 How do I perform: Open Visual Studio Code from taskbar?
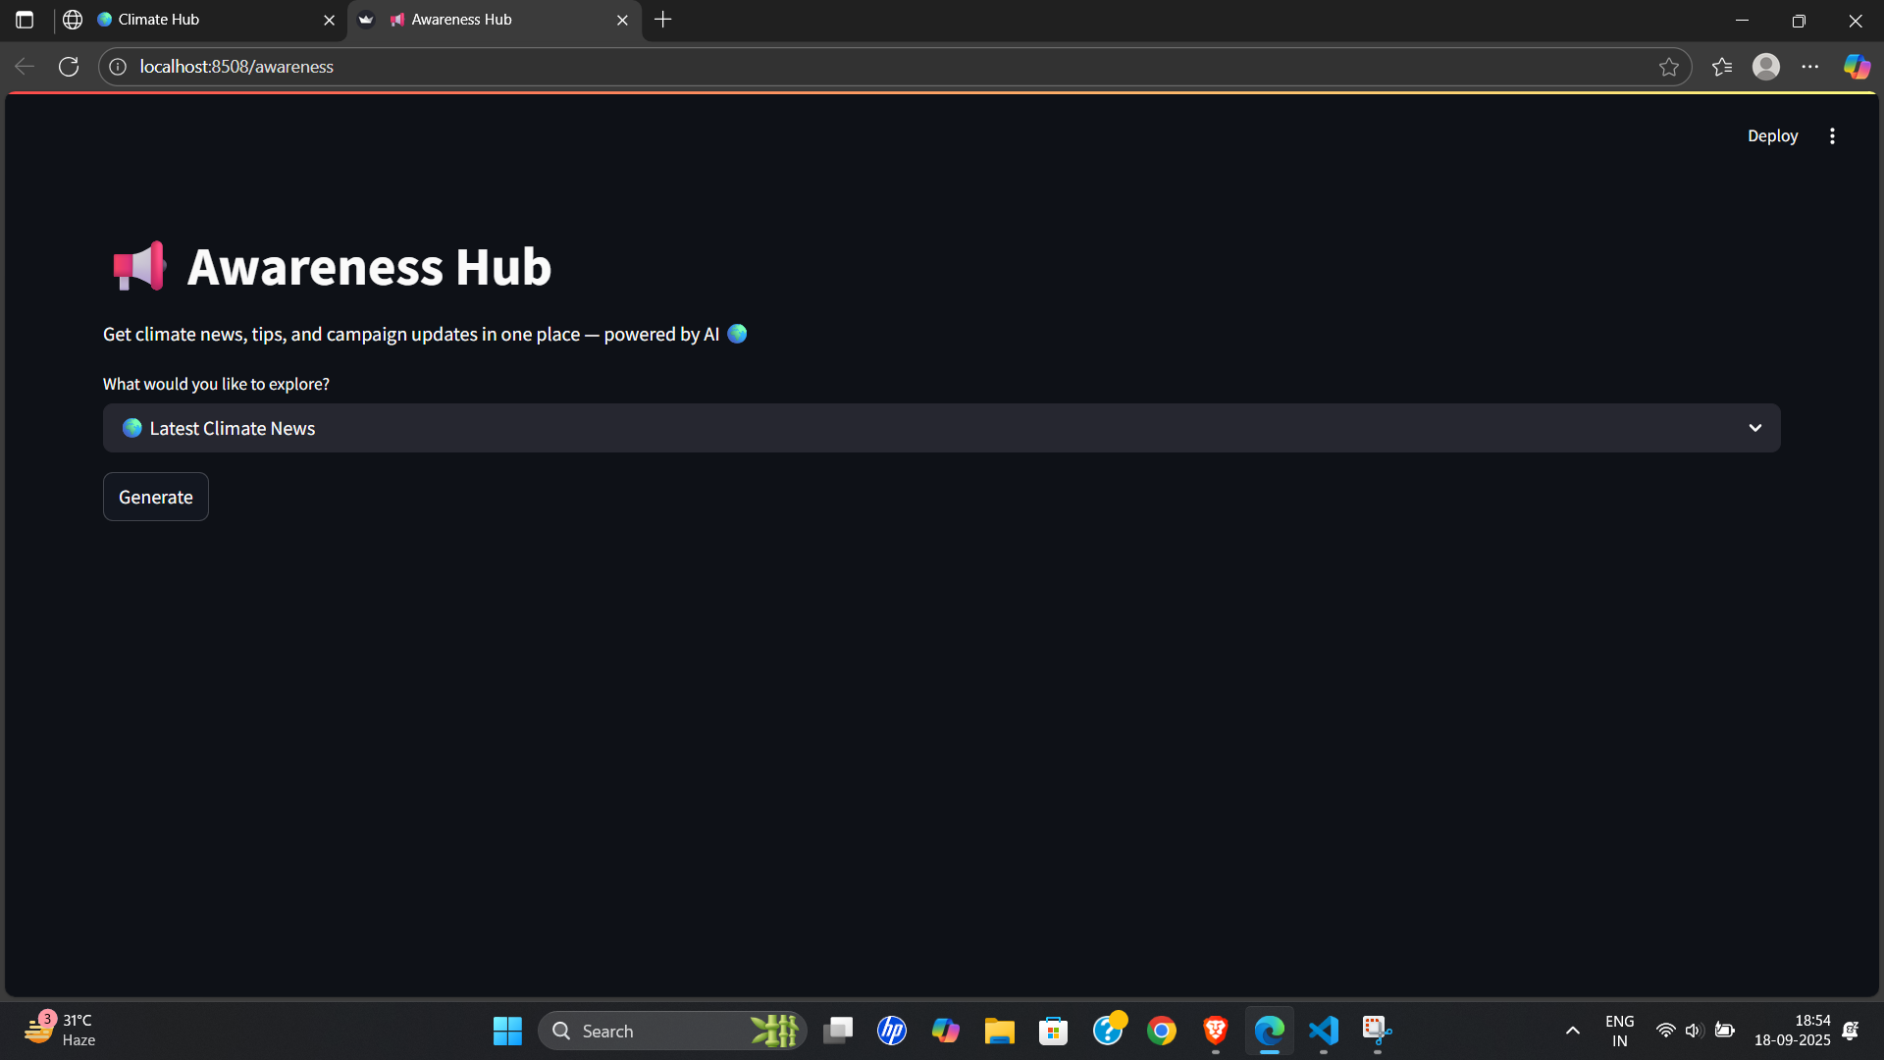tap(1323, 1031)
